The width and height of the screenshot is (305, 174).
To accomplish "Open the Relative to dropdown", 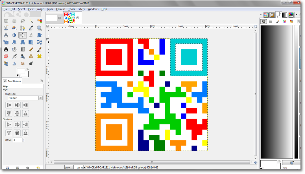I will [25, 98].
